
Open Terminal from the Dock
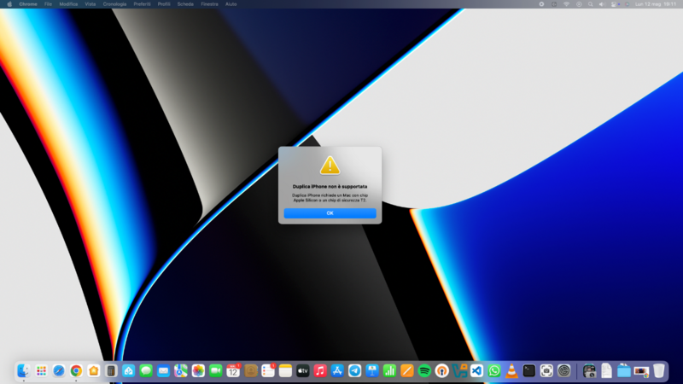[x=529, y=370]
